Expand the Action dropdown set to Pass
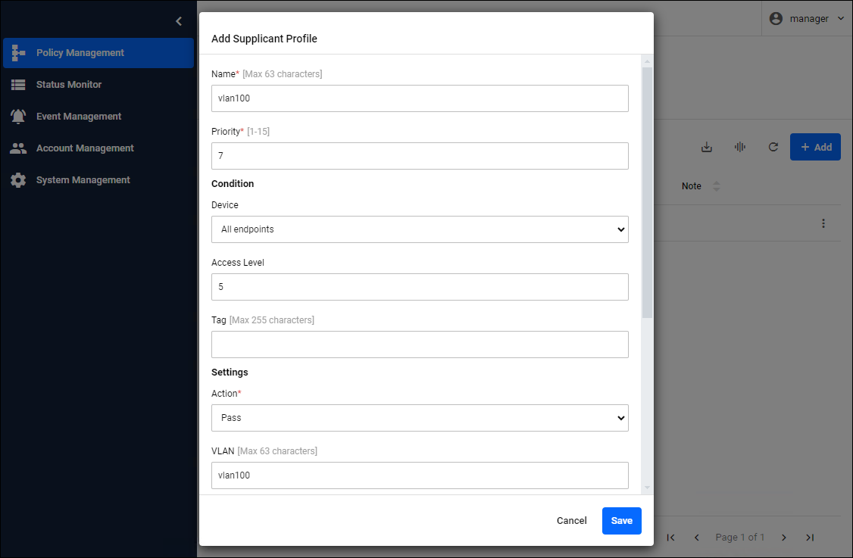853x558 pixels. [x=420, y=418]
